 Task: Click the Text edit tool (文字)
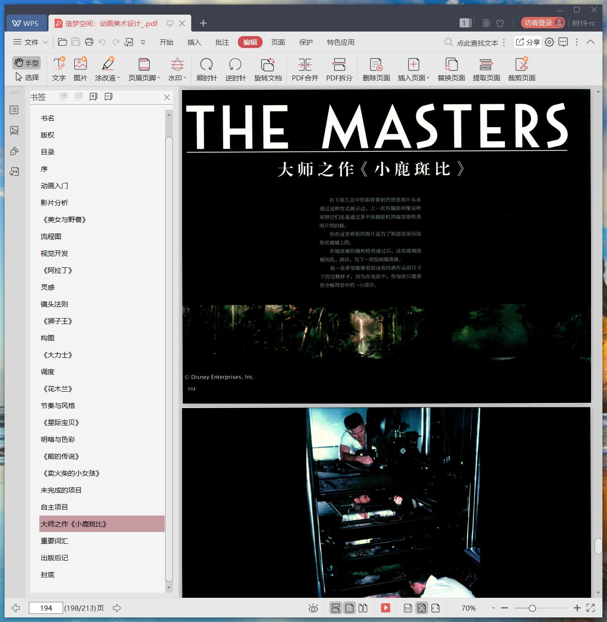59,69
